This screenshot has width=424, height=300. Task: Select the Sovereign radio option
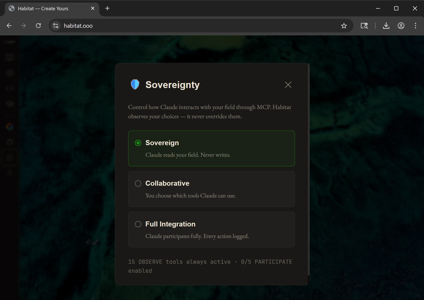pyautogui.click(x=138, y=143)
